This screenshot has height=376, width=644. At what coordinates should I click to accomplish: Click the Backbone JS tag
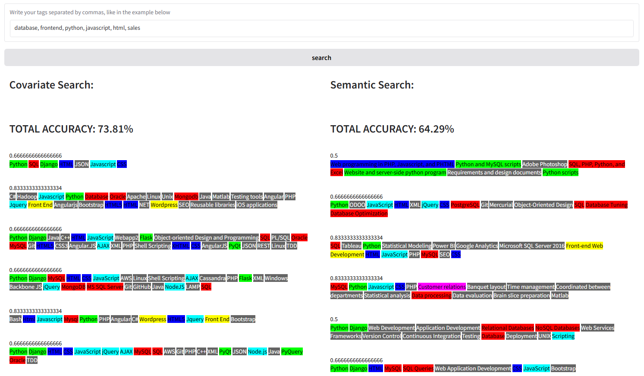[25, 287]
